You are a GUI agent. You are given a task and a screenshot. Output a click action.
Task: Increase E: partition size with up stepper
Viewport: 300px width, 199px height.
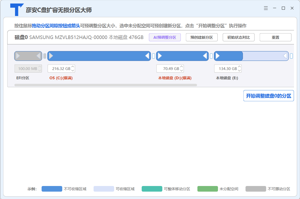point(239,67)
